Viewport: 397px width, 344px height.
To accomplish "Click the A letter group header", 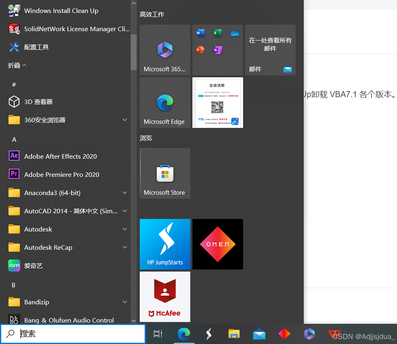I will tap(14, 140).
